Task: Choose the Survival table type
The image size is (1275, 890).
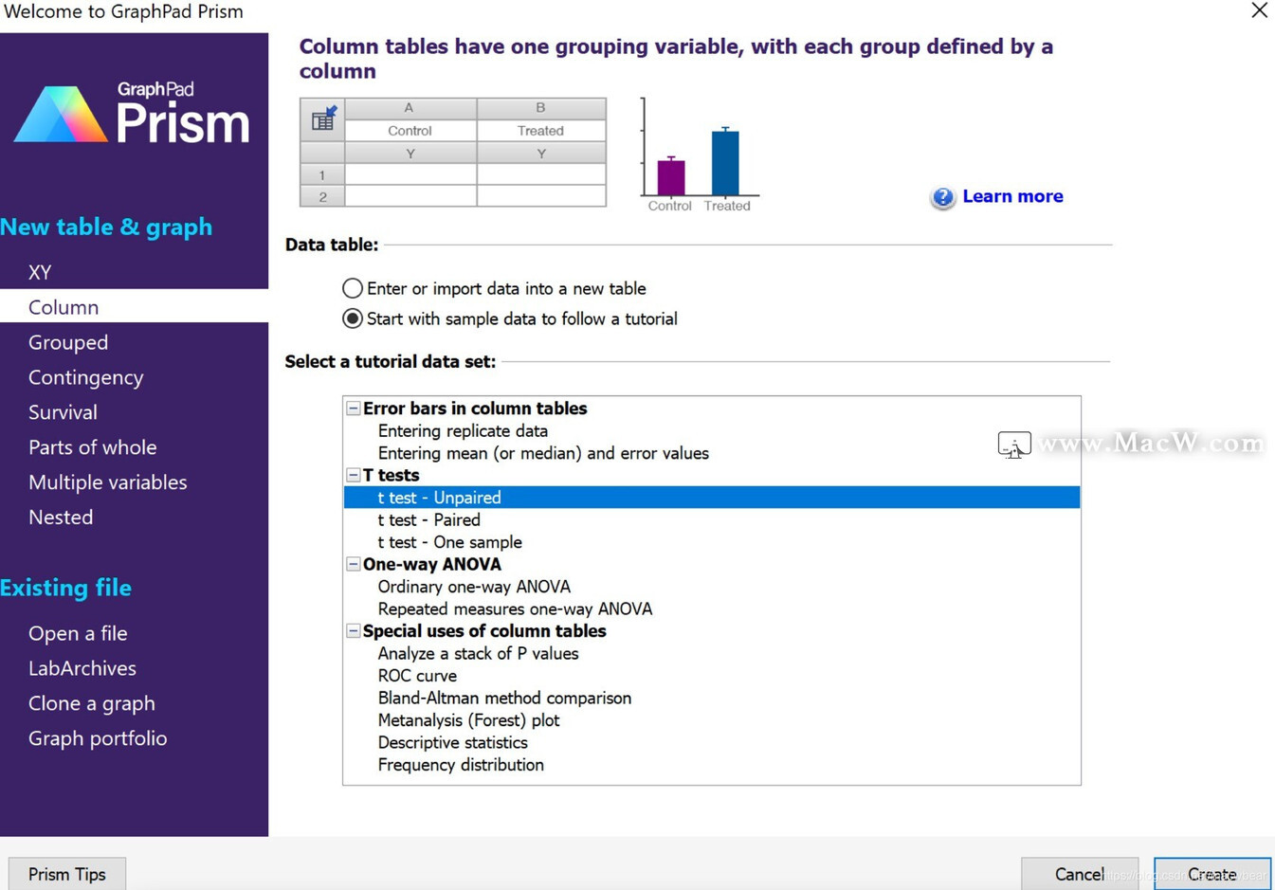Action: pyautogui.click(x=63, y=412)
